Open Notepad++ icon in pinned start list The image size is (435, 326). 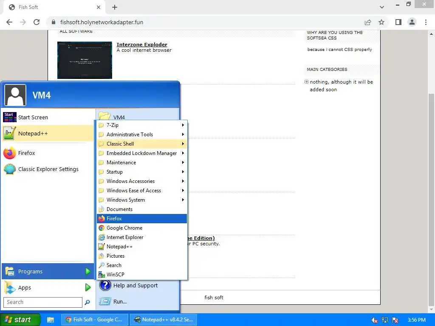[x=9, y=133]
